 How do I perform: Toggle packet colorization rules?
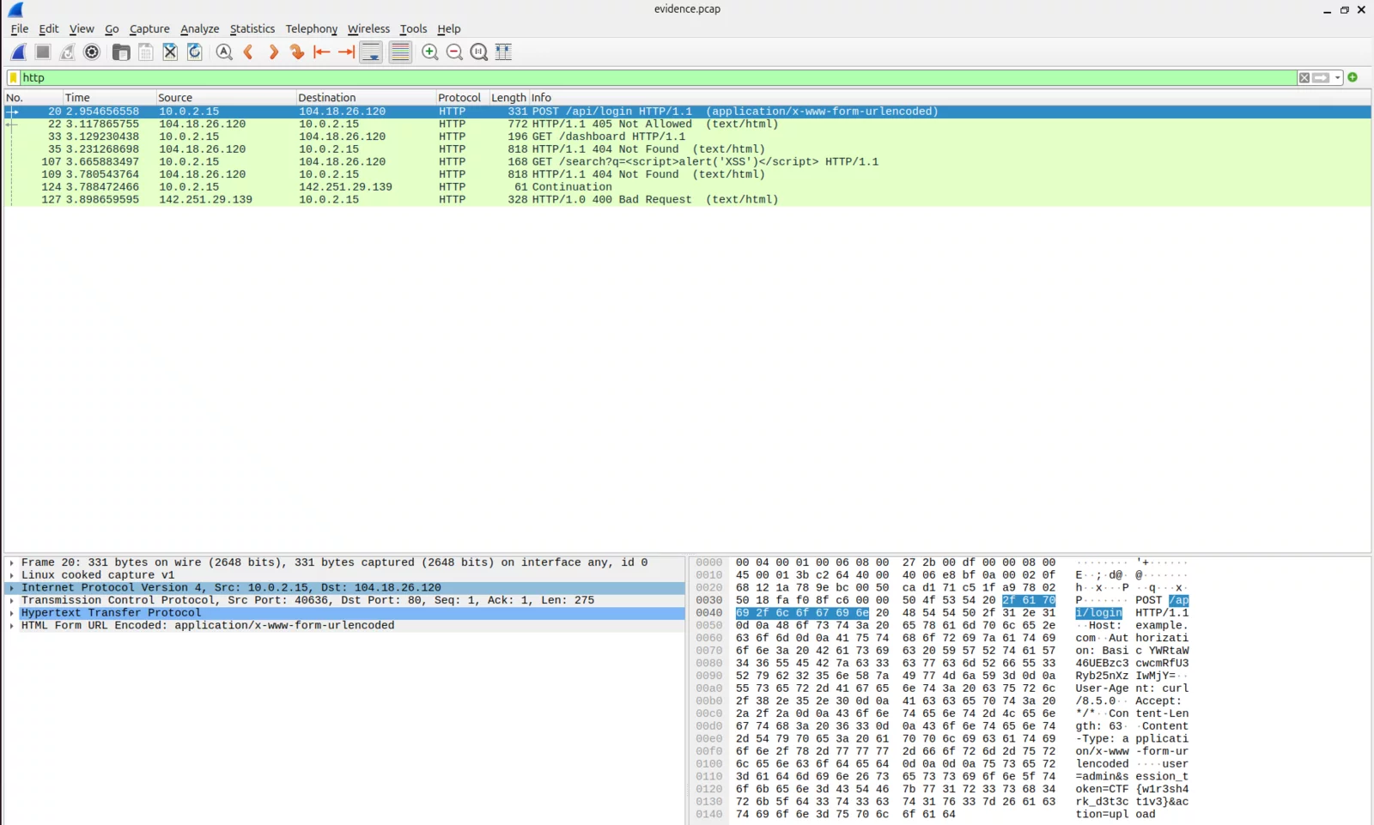[x=400, y=52]
